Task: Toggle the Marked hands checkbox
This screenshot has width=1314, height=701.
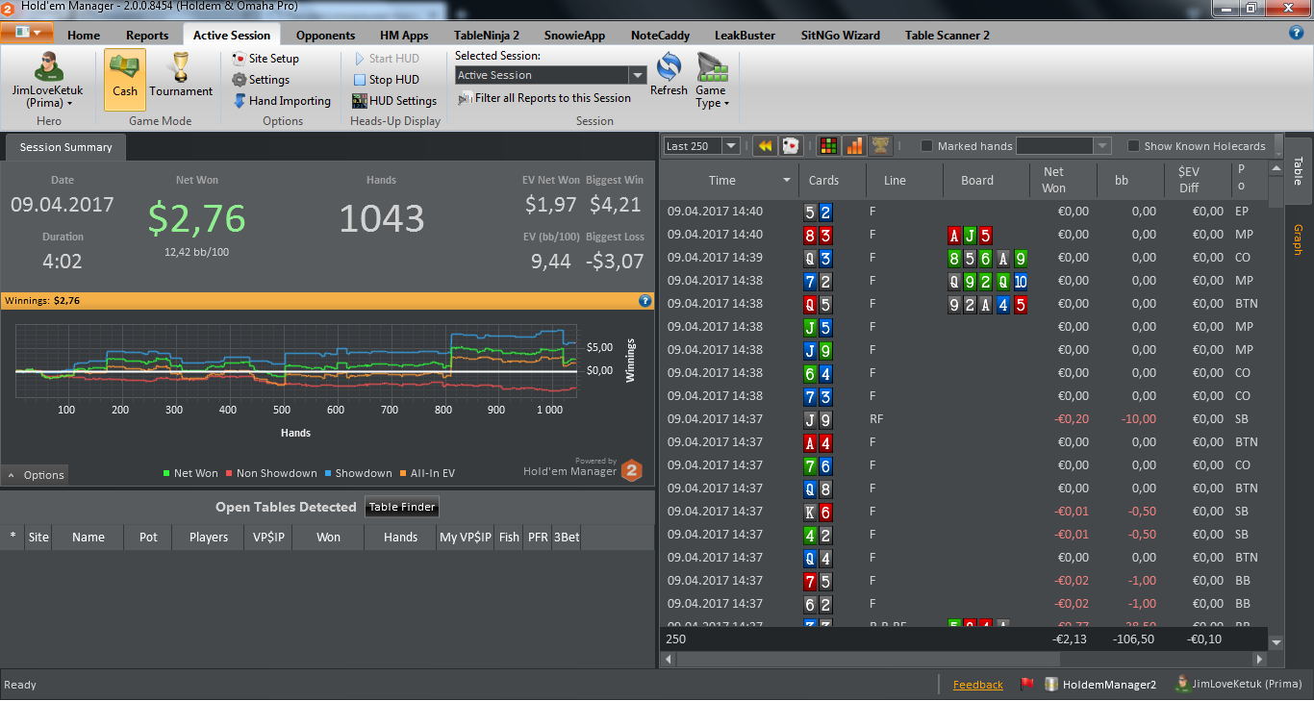Action: coord(927,146)
